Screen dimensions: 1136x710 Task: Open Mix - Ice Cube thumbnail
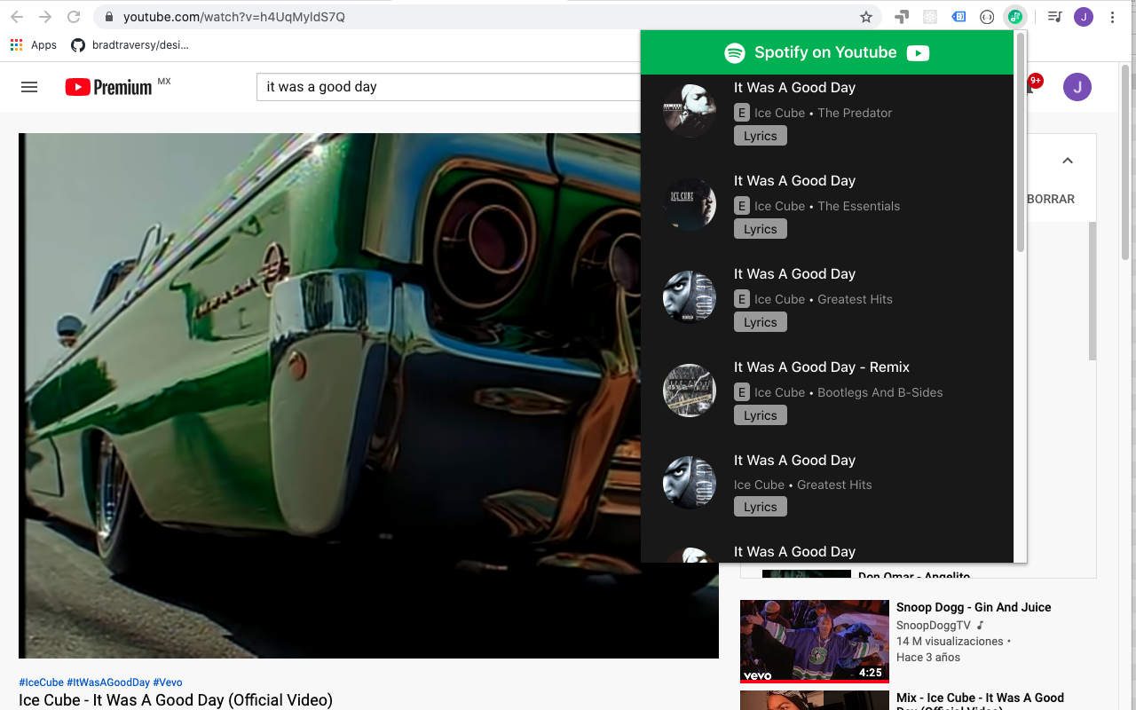[815, 700]
